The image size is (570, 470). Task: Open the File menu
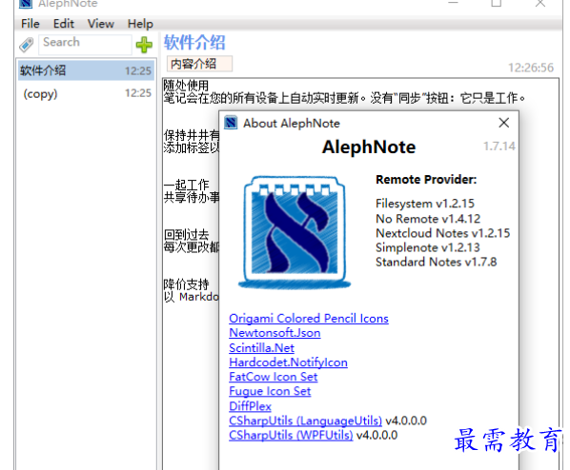coord(31,24)
